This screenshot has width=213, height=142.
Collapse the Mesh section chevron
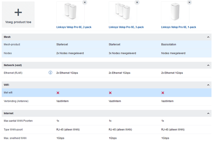pyautogui.click(x=208, y=37)
